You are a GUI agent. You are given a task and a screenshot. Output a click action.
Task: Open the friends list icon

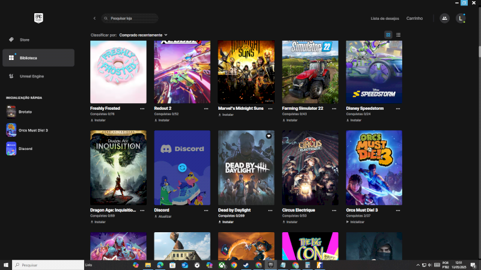point(444,19)
